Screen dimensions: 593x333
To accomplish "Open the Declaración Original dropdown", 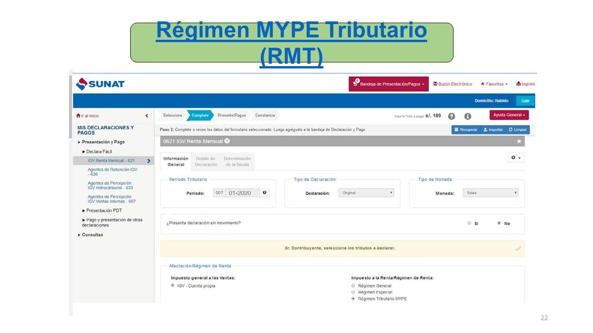I will pyautogui.click(x=366, y=193).
